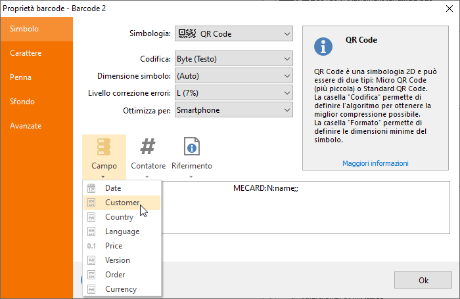Open the Ottimizza per dropdown
The width and height of the screenshot is (460, 299).
(233, 110)
